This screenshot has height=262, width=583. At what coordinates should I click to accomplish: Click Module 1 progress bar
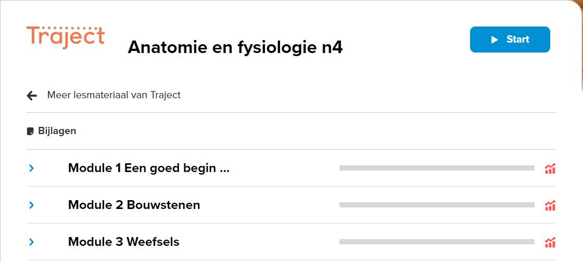tap(437, 168)
